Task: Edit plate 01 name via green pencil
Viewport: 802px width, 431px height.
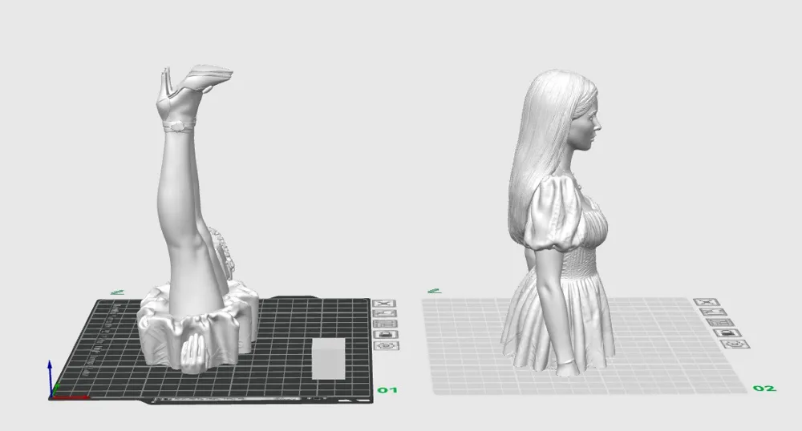Action: (x=117, y=292)
